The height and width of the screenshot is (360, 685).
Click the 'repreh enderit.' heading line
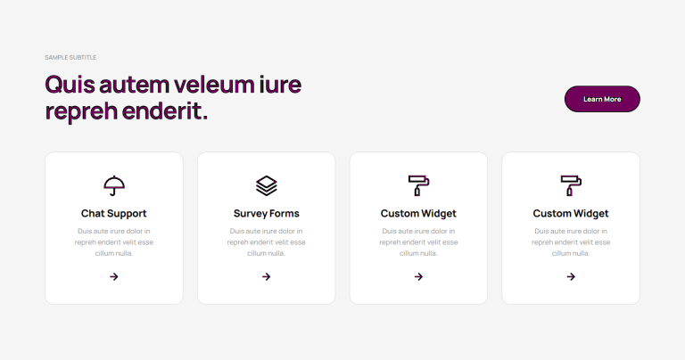point(127,110)
